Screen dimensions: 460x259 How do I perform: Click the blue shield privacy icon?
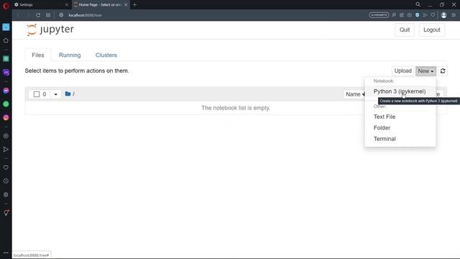click(417, 15)
